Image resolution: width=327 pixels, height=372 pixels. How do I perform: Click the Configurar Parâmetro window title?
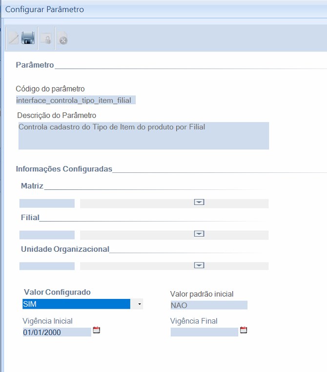(45, 9)
